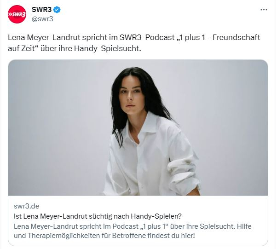277x249 pixels.
Task: Click 'Lena Meyer-Landrut' at the tweet's start
Action: pyautogui.click(x=44, y=37)
